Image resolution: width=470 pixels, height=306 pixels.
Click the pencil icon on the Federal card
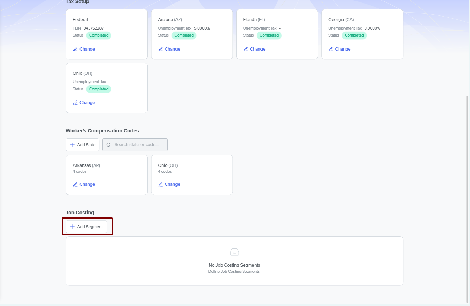[x=75, y=49]
